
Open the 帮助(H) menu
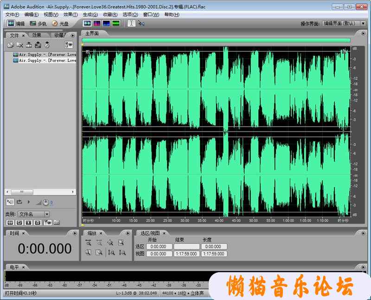172,15
